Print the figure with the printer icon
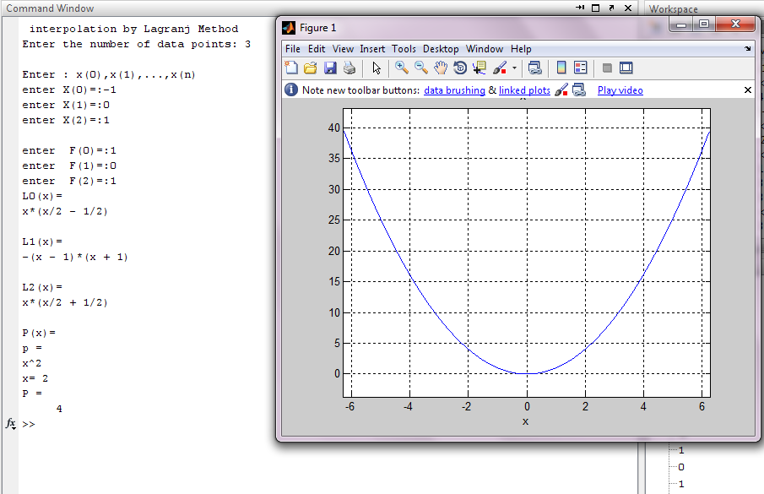The image size is (764, 494). point(349,68)
